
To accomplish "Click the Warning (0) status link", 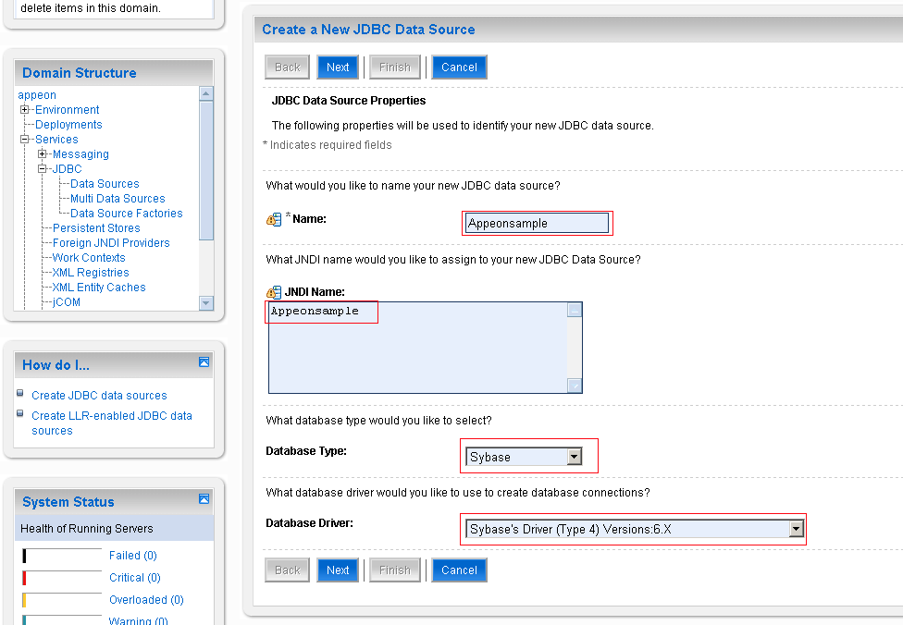I will coord(138,621).
